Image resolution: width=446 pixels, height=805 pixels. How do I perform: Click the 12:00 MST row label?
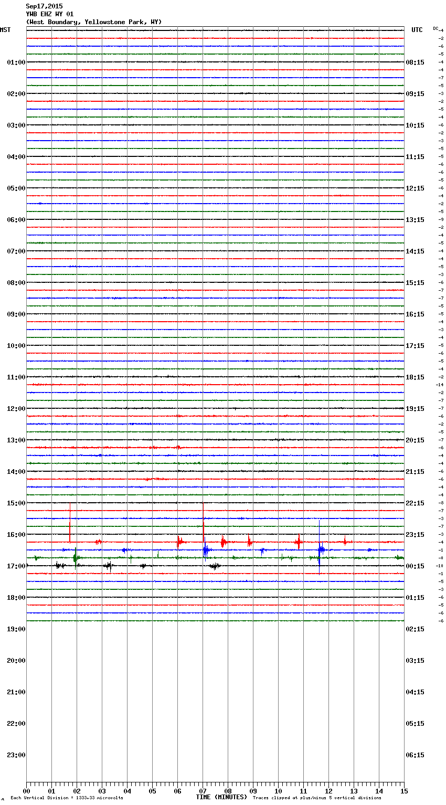coord(16,409)
